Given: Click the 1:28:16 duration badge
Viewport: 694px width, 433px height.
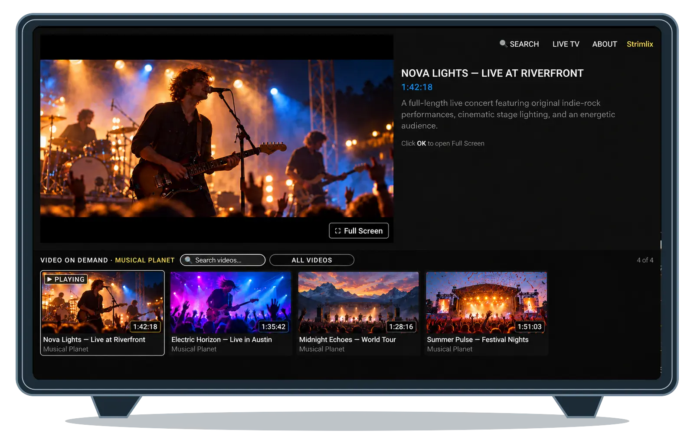Looking at the screenshot, I should (401, 327).
